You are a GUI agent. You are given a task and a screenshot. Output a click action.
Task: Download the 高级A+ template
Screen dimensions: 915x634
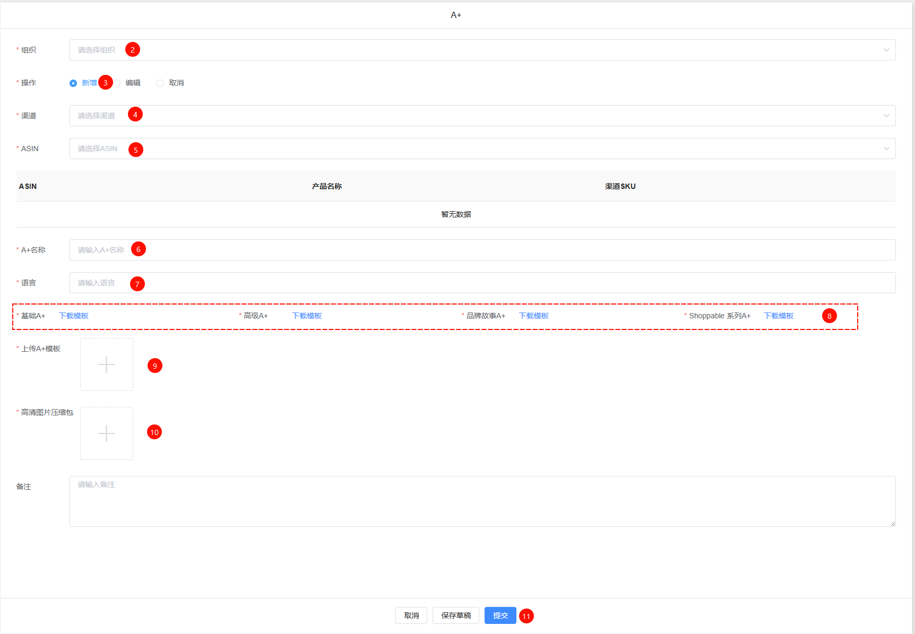(307, 316)
